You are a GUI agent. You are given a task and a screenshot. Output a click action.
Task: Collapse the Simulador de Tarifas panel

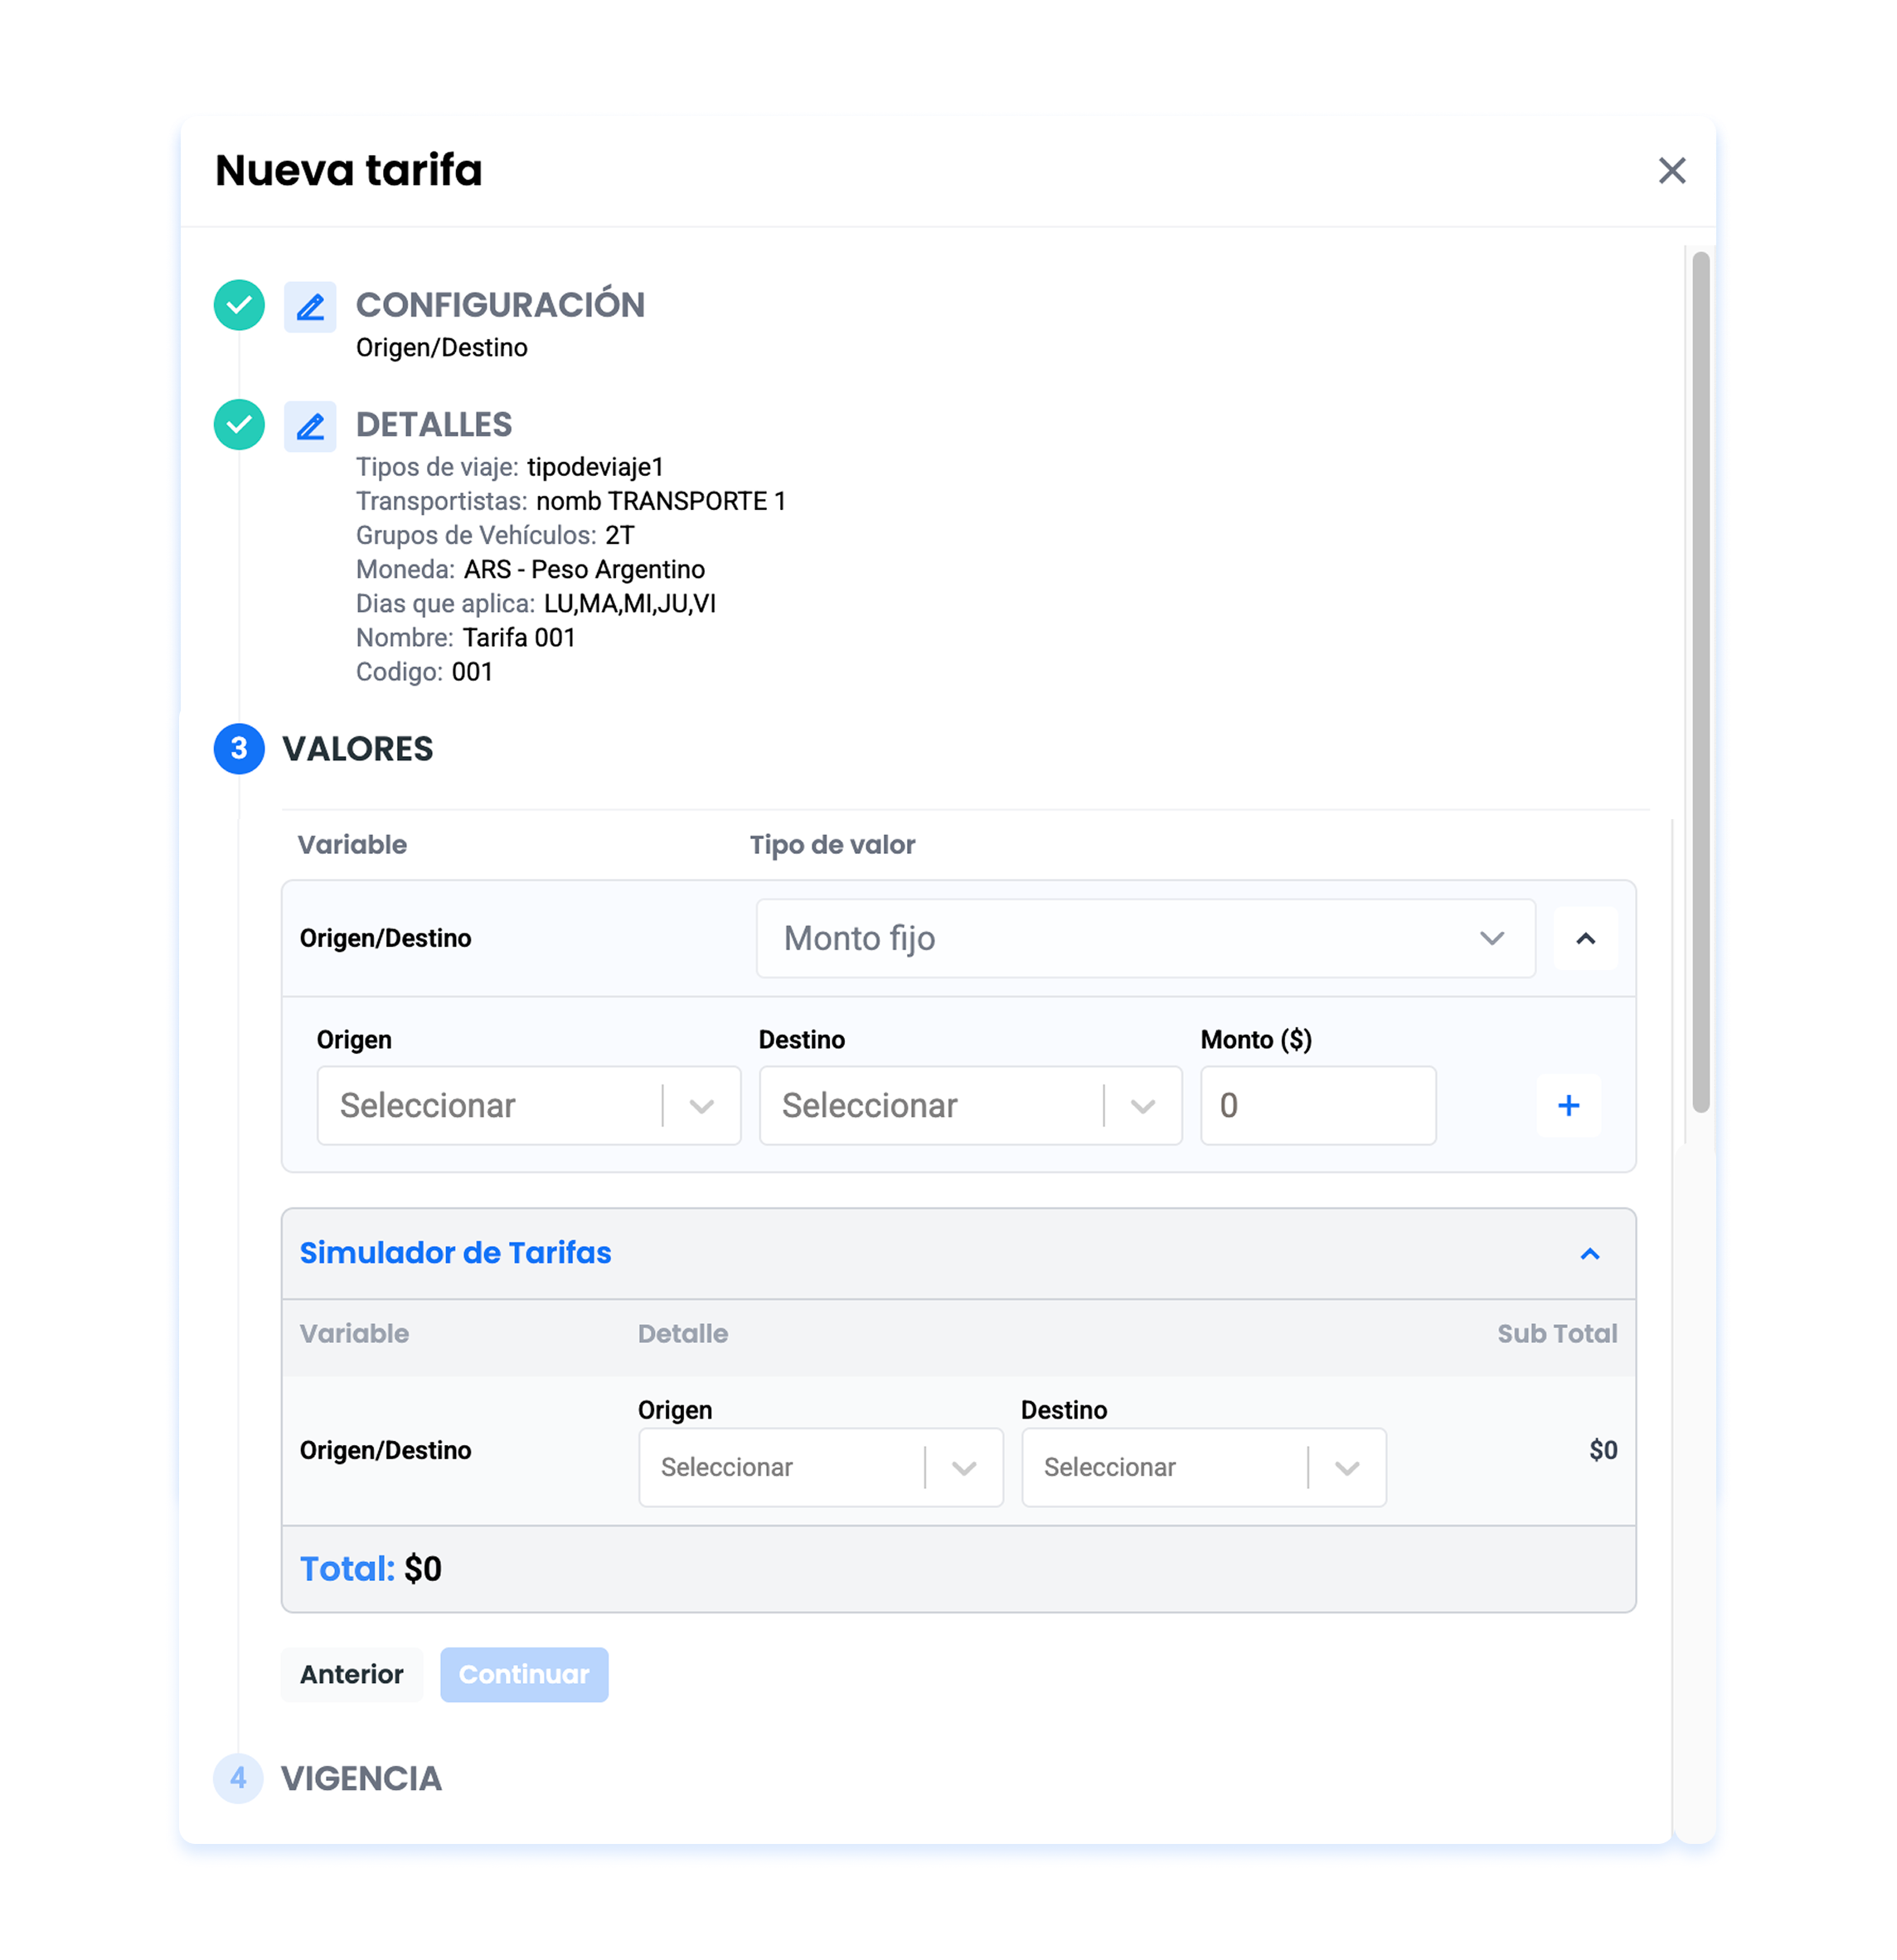[x=1589, y=1253]
